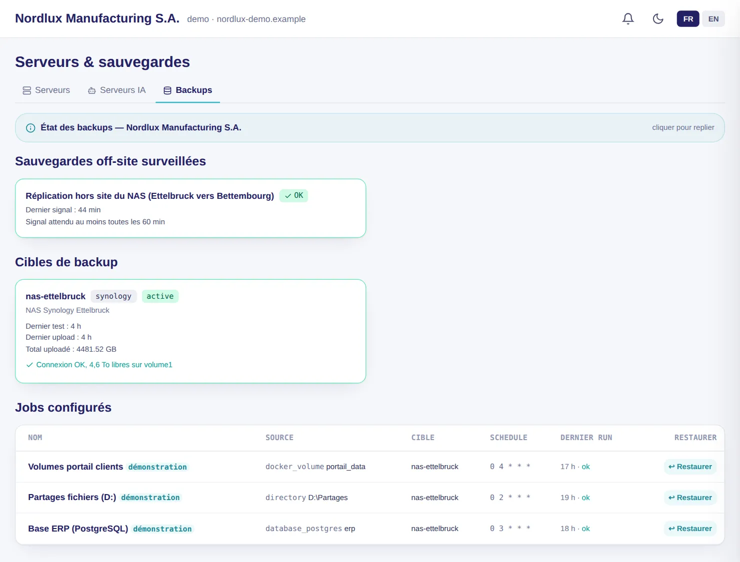Screen dimensions: 740x562
Task: Click the OK status badge on NAS replication
Action: (294, 196)
